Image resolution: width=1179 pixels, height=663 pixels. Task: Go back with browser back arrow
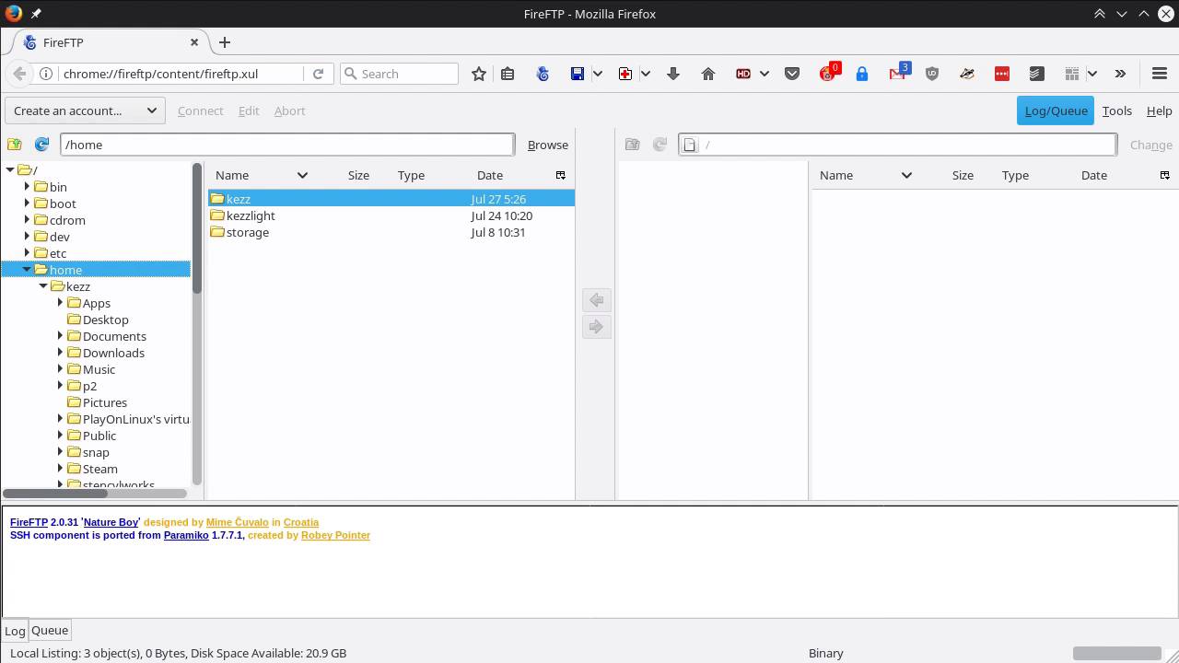point(19,74)
